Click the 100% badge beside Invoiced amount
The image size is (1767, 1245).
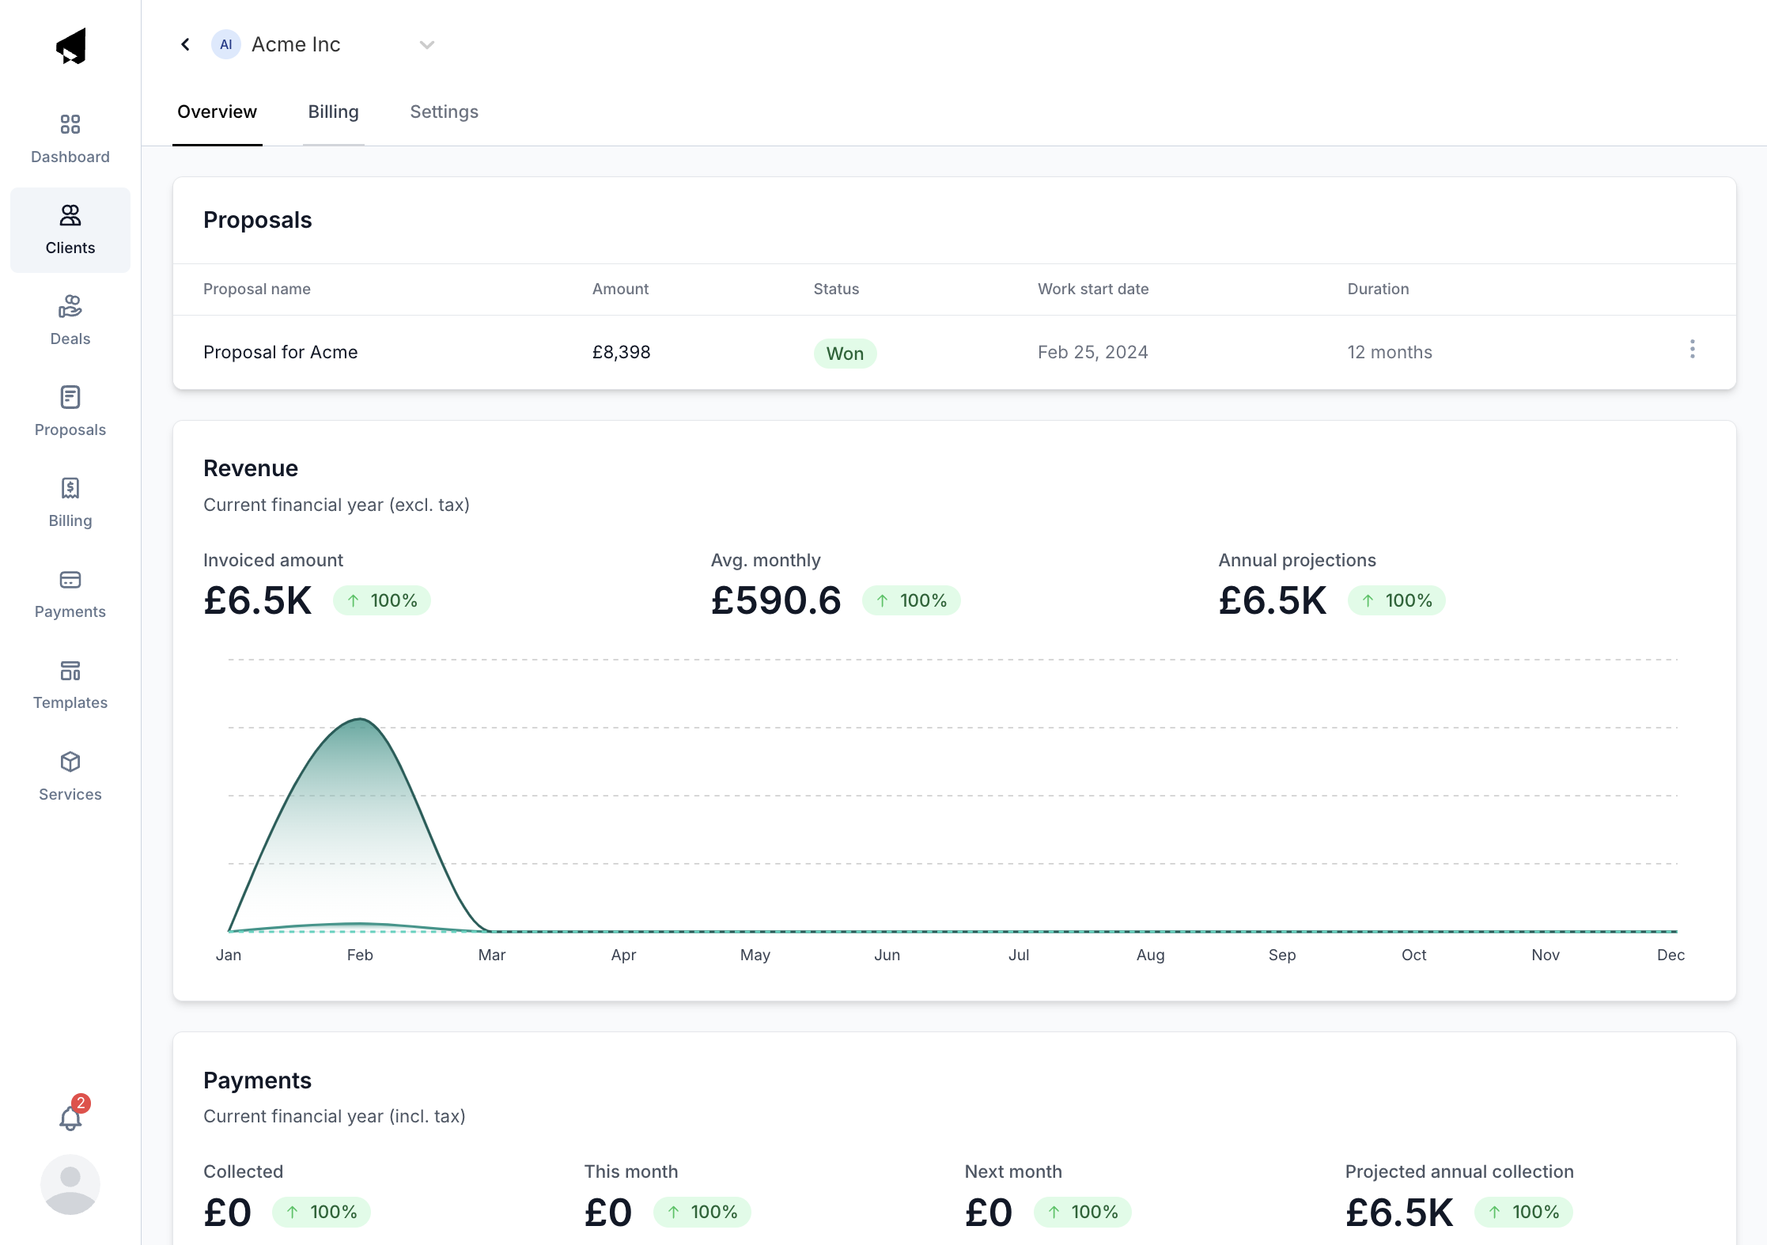(x=381, y=600)
